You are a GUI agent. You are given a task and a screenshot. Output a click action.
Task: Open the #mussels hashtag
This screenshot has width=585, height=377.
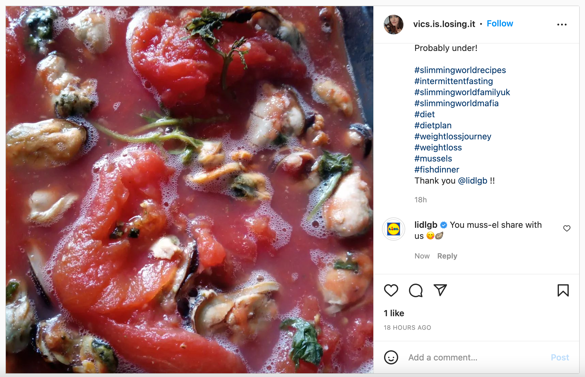tap(433, 159)
